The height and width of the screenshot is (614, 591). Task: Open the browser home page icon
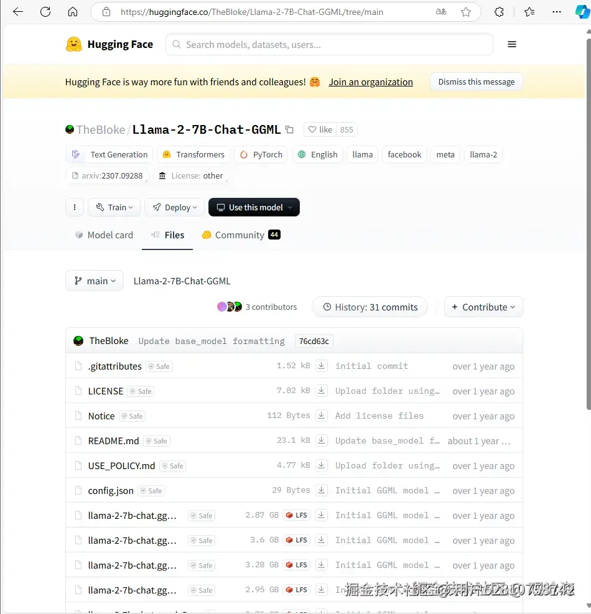click(73, 12)
